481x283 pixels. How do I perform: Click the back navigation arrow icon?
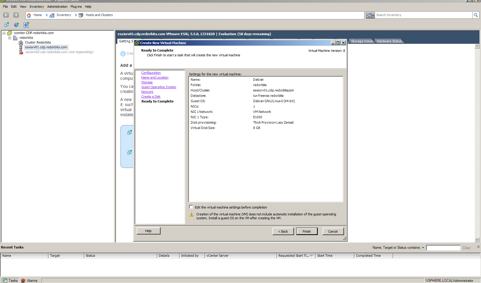tap(6, 15)
